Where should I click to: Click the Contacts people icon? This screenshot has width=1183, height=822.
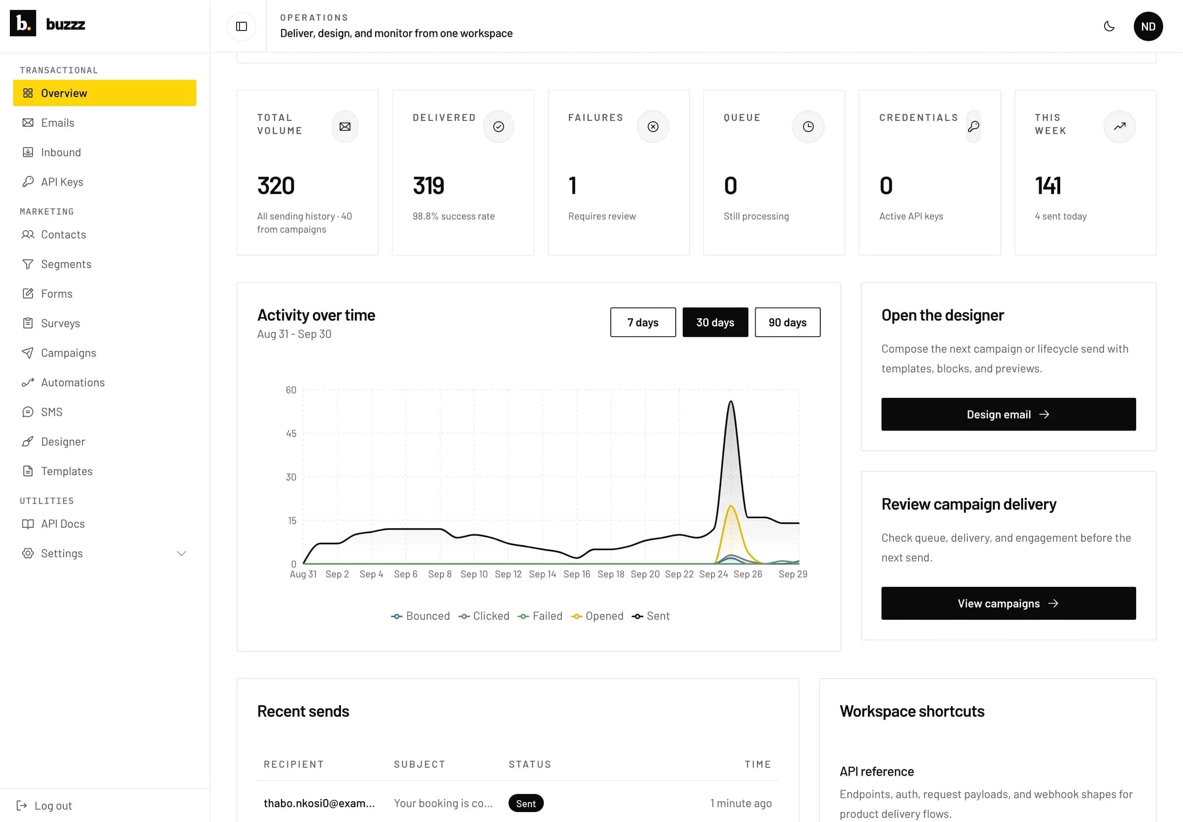28,234
